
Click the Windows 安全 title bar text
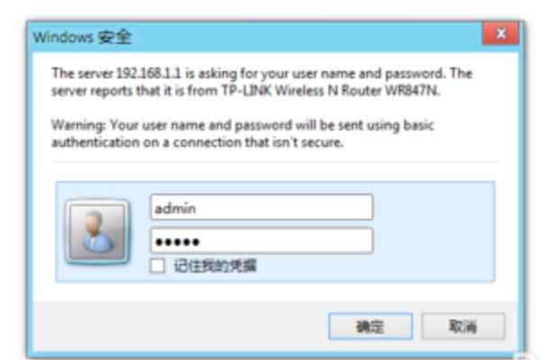pos(82,37)
